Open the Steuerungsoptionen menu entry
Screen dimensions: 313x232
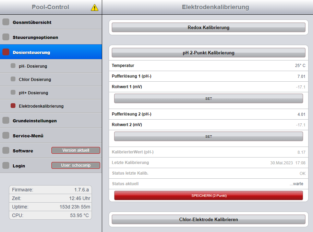tap(51, 37)
